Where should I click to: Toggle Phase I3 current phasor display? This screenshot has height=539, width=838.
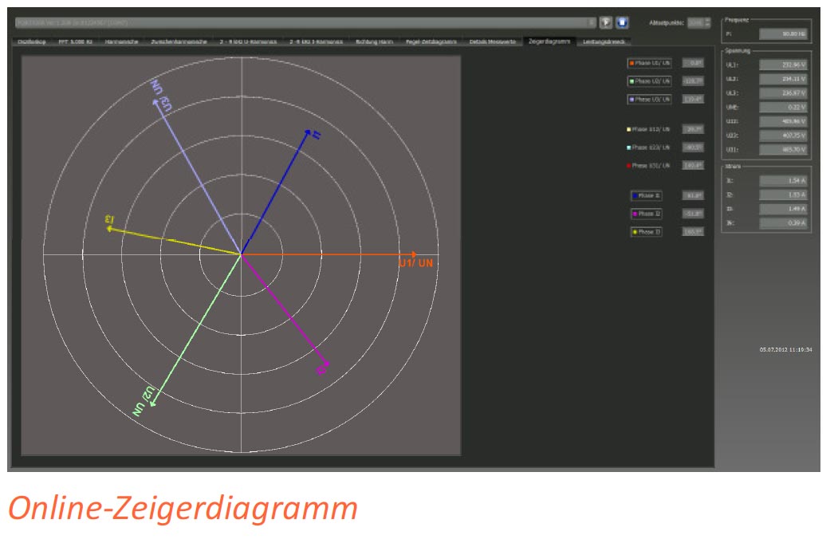(x=646, y=232)
